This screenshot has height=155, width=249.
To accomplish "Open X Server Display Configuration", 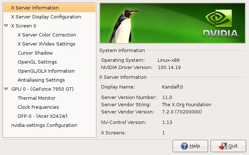I will coord(46,17).
